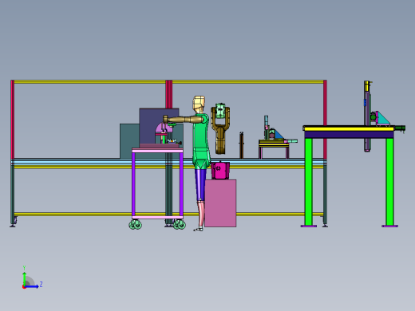The height and width of the screenshot is (311, 415).
Task: Click the top-left yellow frame beam
Action: (89, 82)
